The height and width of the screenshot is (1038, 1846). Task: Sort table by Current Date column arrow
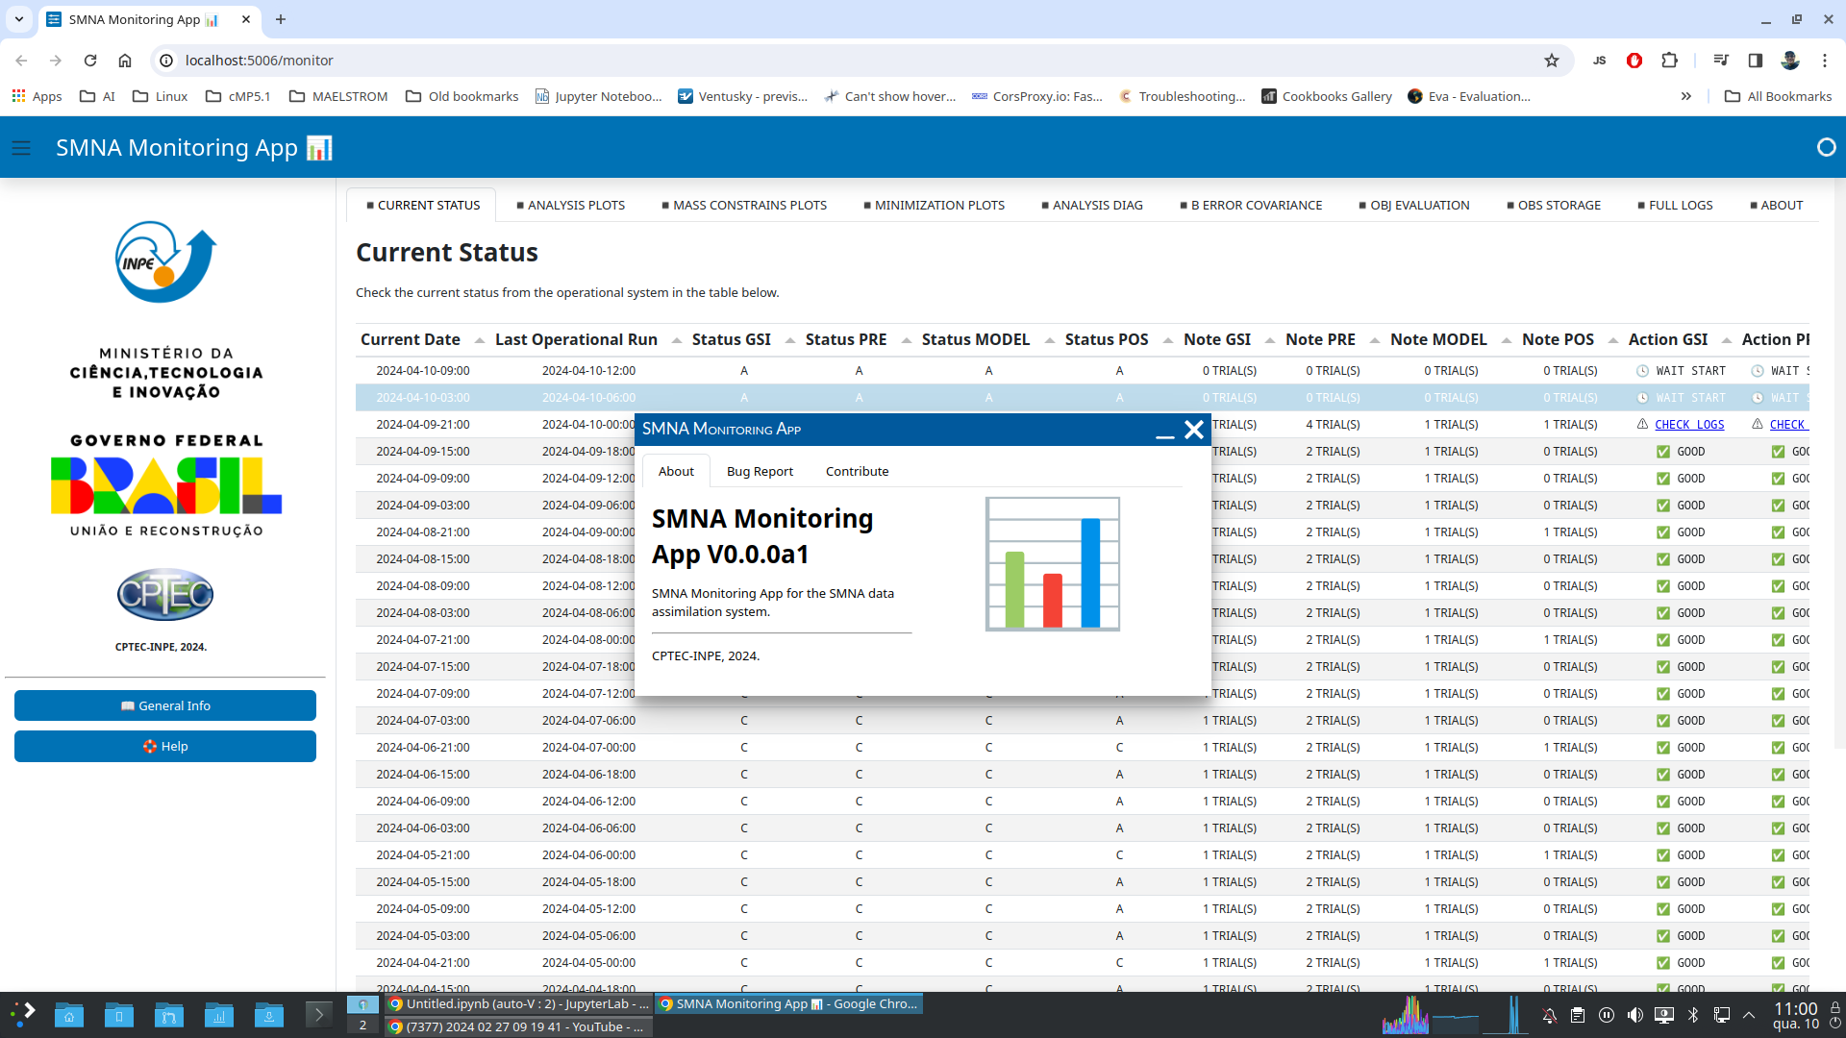pyautogui.click(x=479, y=340)
